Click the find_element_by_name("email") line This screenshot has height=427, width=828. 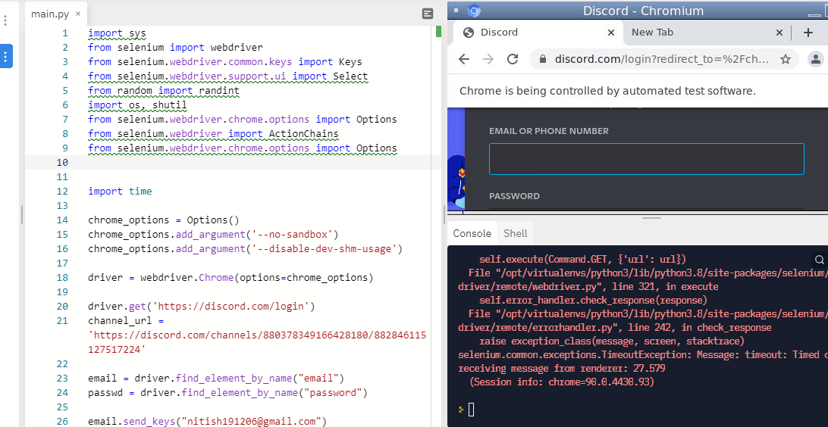coord(216,378)
